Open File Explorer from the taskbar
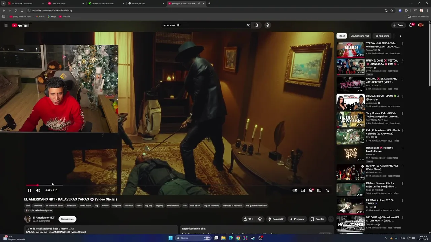The width and height of the screenshot is (431, 242). pyautogui.click(x=223, y=238)
